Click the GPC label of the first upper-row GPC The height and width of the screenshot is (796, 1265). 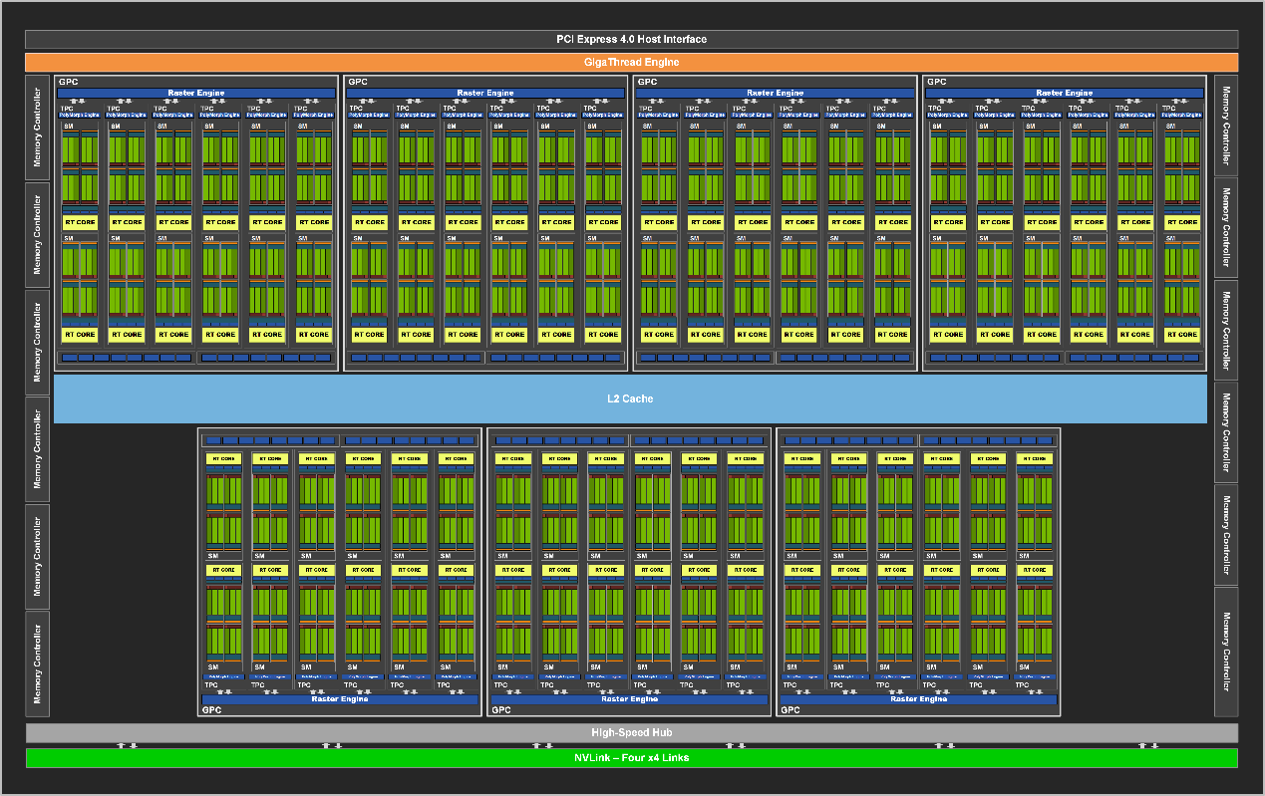(x=68, y=82)
